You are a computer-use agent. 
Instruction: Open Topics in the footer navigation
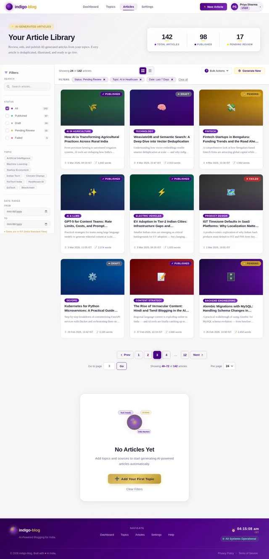(125, 535)
